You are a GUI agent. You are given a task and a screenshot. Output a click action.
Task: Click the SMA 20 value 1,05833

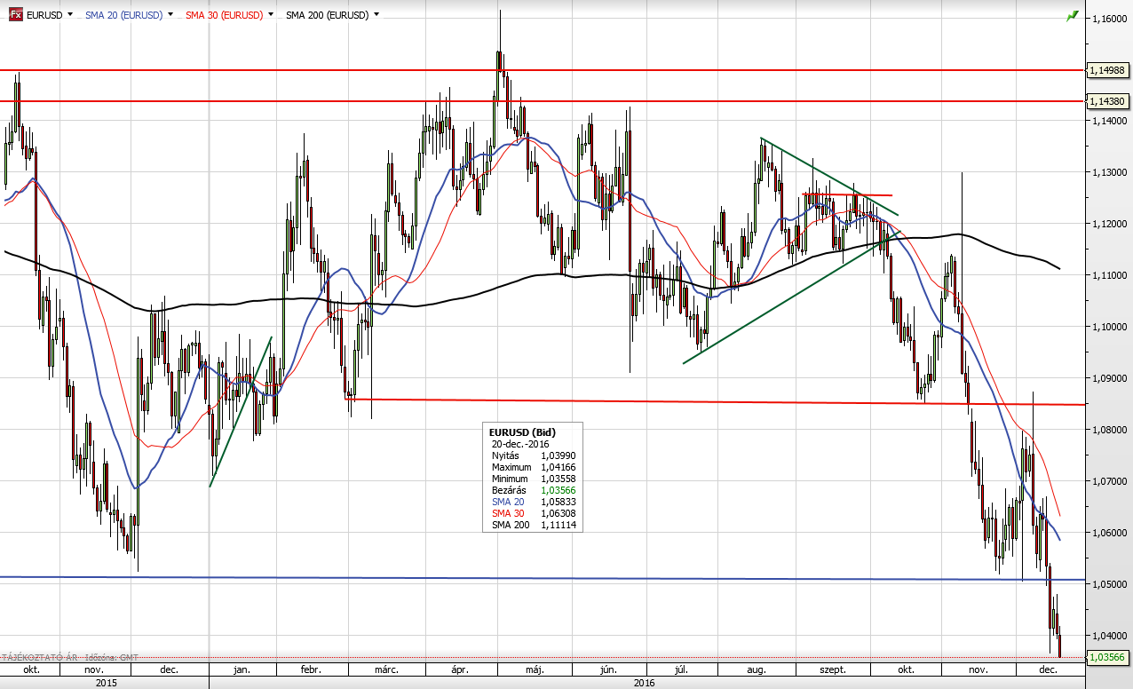(558, 502)
